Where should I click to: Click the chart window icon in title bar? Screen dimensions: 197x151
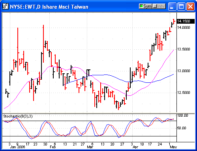[6, 6]
